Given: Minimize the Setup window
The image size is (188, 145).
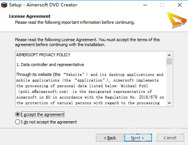Looking at the screenshot, I should (145, 5).
